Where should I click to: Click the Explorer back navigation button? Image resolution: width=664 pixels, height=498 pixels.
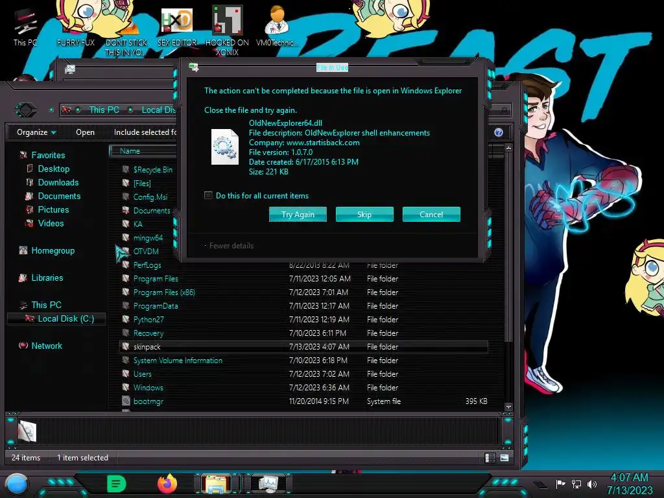[x=26, y=110]
